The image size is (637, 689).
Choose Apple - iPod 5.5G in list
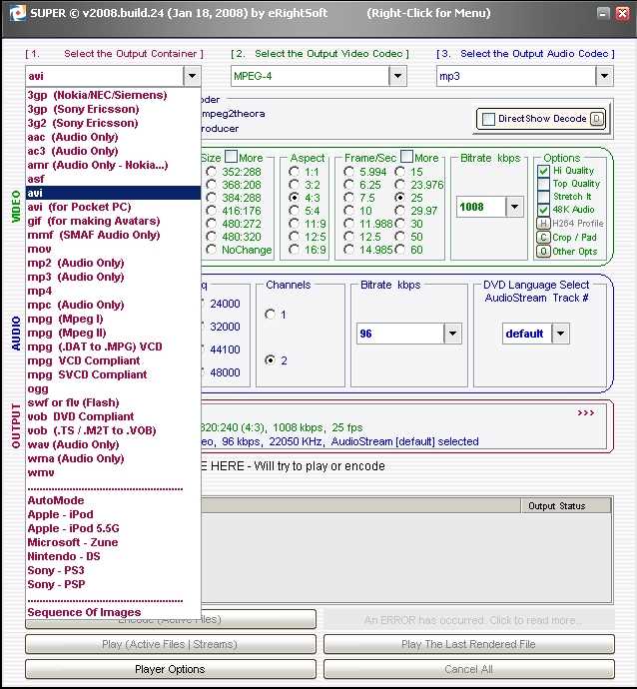pyautogui.click(x=73, y=528)
